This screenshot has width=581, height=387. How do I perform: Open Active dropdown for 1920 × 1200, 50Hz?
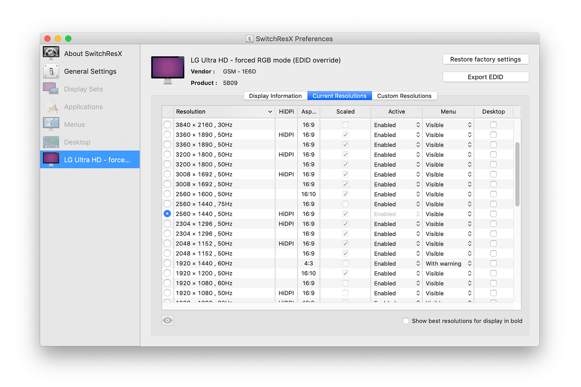pyautogui.click(x=397, y=273)
